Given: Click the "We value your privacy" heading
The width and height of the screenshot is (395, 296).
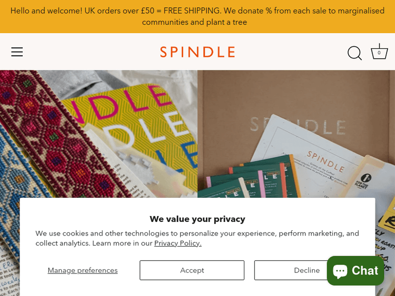Looking at the screenshot, I should (197, 219).
